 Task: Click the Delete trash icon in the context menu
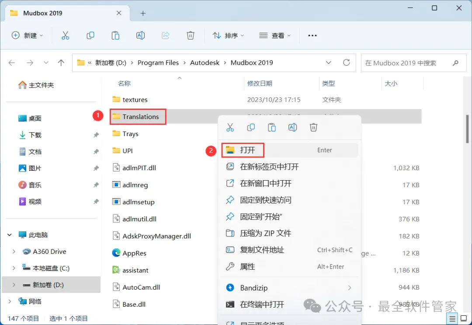point(313,127)
